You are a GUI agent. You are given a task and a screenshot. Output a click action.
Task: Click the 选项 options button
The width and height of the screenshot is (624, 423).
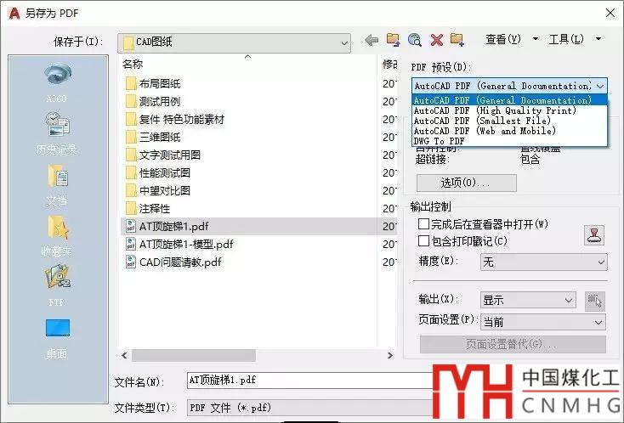click(467, 183)
